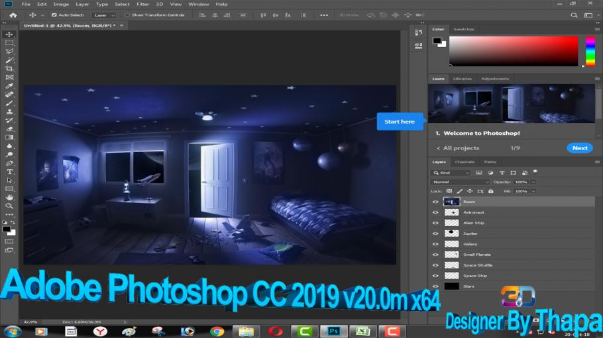Hide the Room layer
This screenshot has height=338, width=603.
435,202
